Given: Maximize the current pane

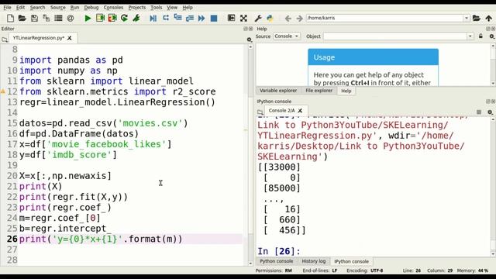Looking at the screenshot, I should 231,19.
